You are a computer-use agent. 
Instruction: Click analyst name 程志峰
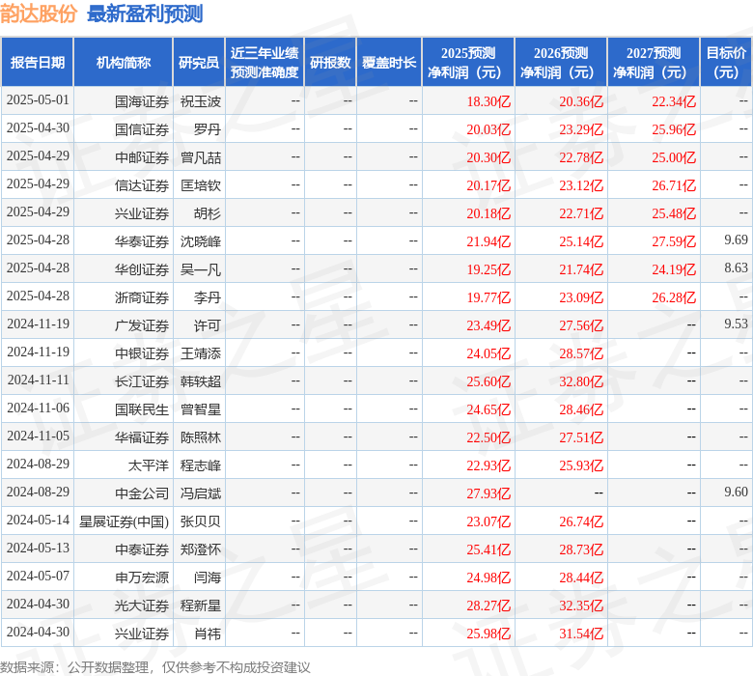[201, 465]
